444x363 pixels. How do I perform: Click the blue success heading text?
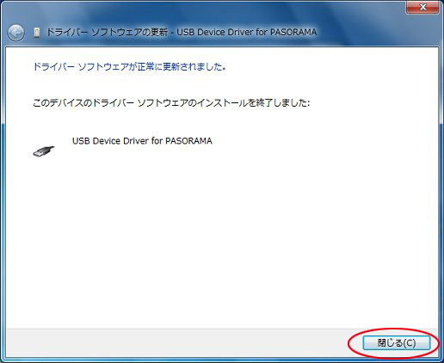(x=130, y=67)
